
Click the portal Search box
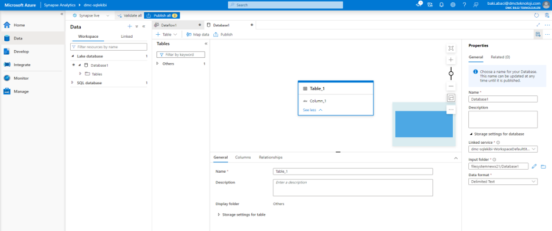point(285,5)
